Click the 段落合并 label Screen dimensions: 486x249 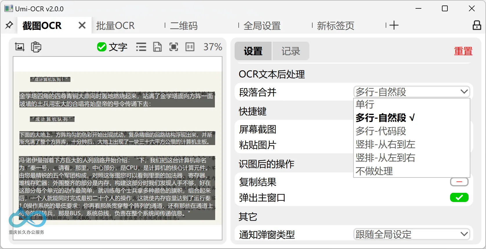pyautogui.click(x=257, y=92)
